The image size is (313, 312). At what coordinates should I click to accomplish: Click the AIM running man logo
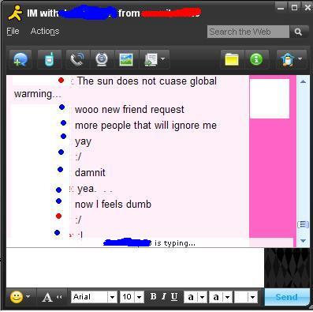click(x=15, y=13)
